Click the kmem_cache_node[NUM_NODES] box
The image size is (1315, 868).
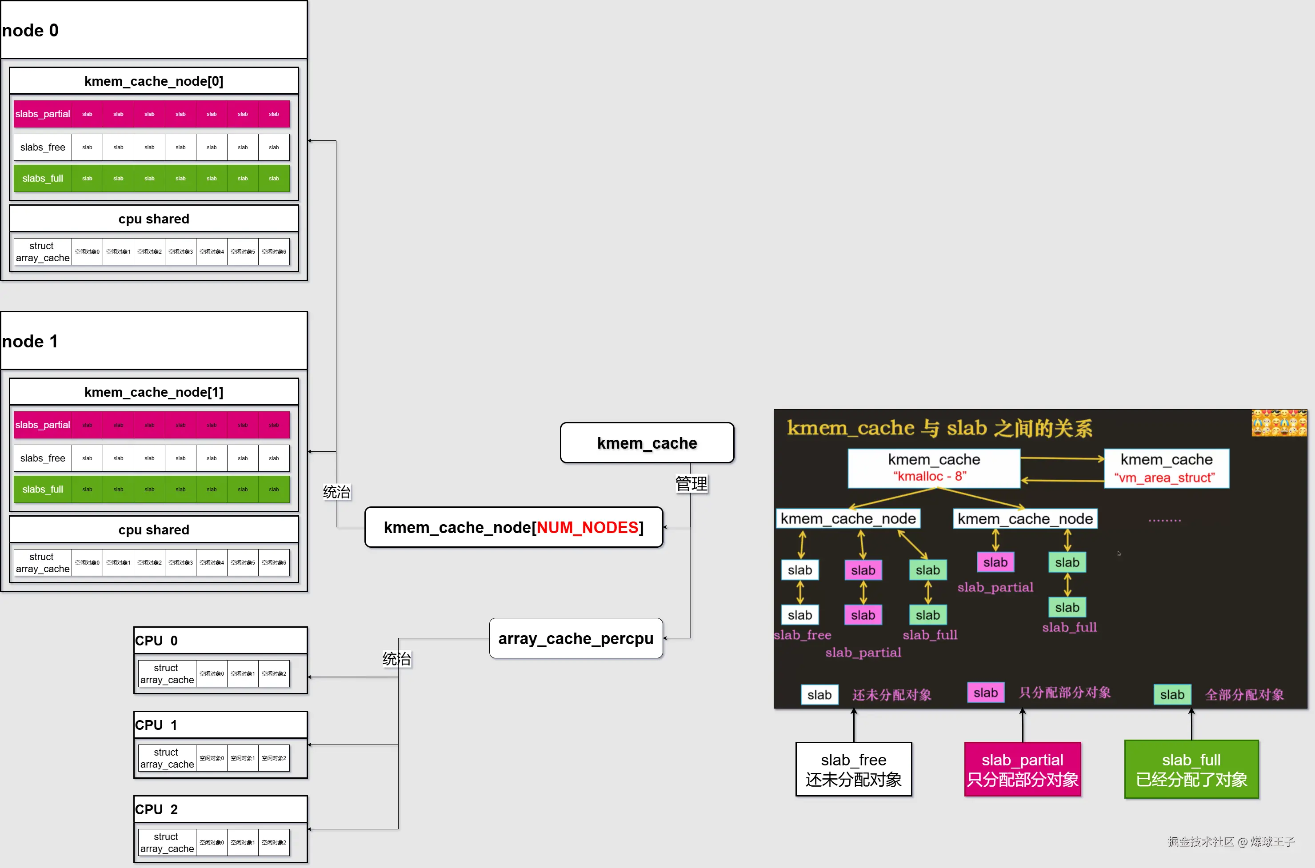(513, 527)
